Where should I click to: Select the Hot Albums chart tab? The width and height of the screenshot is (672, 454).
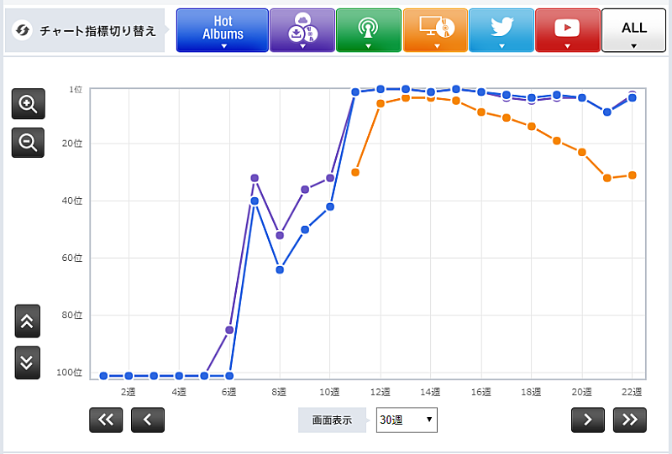pyautogui.click(x=223, y=30)
